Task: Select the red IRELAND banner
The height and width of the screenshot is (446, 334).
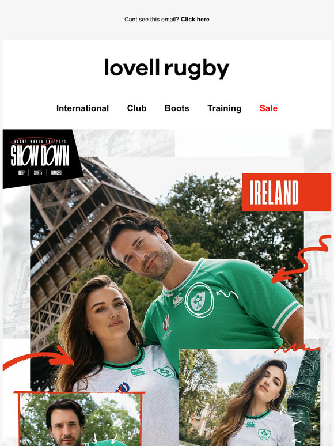Action: click(x=287, y=192)
